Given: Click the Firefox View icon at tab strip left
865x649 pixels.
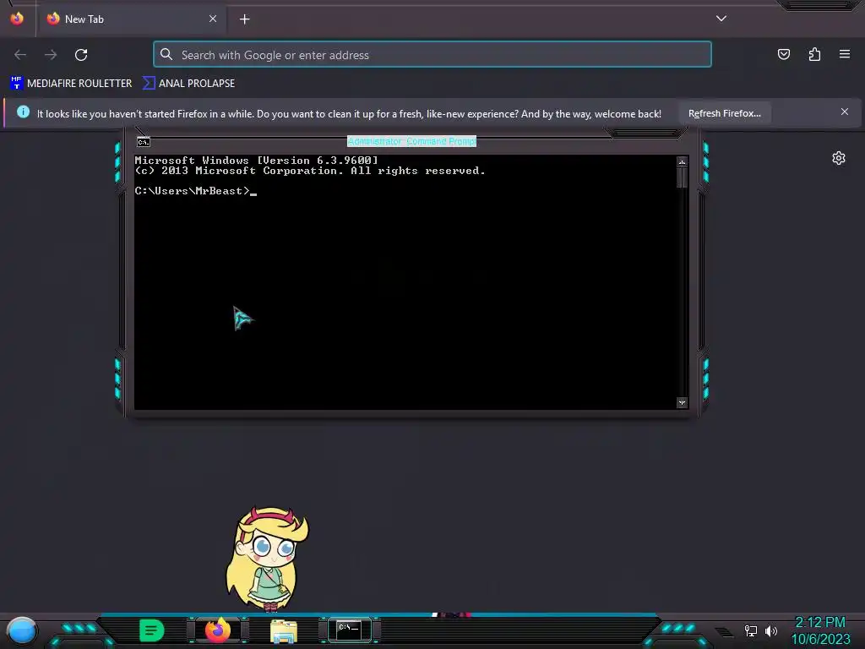Looking at the screenshot, I should click(x=17, y=19).
